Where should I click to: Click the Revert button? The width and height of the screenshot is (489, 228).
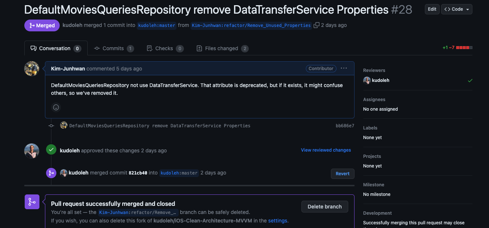pos(342,174)
